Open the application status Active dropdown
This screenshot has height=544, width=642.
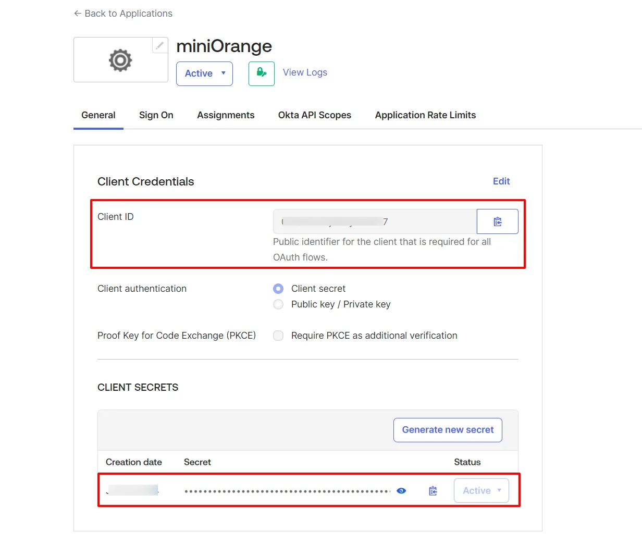click(204, 73)
